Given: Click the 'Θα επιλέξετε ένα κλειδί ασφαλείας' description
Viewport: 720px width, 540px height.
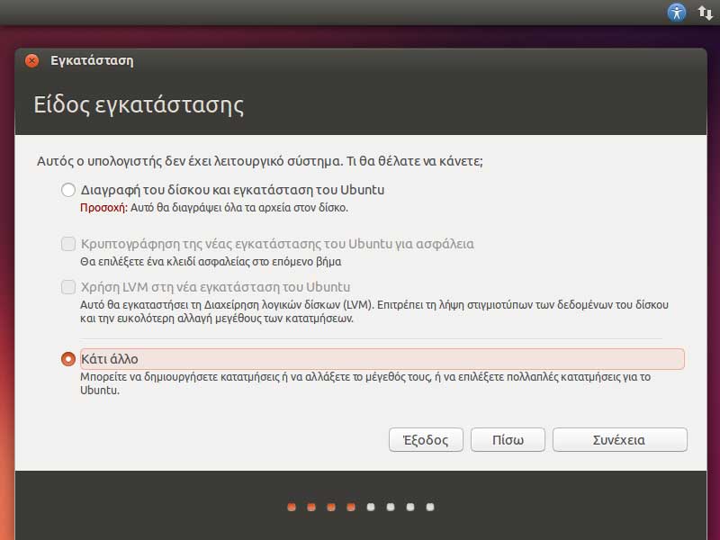Looking at the screenshot, I should [211, 262].
